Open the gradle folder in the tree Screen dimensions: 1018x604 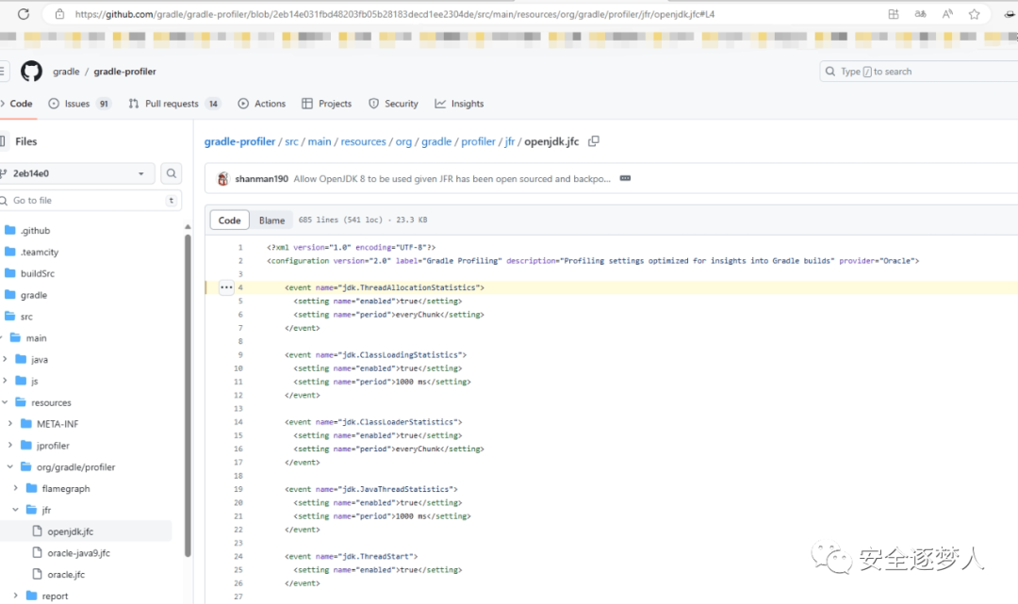[x=33, y=295]
